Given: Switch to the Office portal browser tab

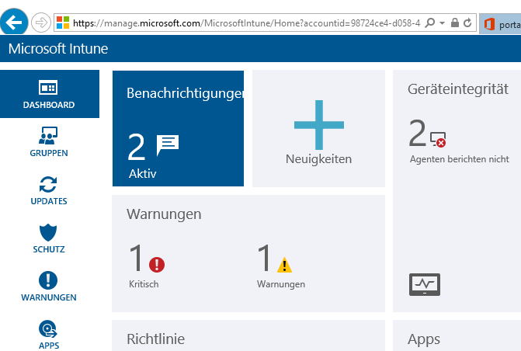Looking at the screenshot, I should (x=500, y=24).
